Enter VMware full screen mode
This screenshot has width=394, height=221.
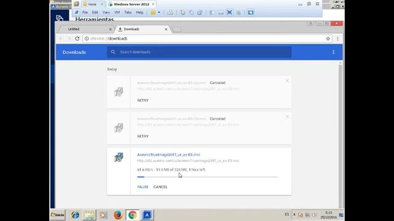pyautogui.click(x=230, y=12)
